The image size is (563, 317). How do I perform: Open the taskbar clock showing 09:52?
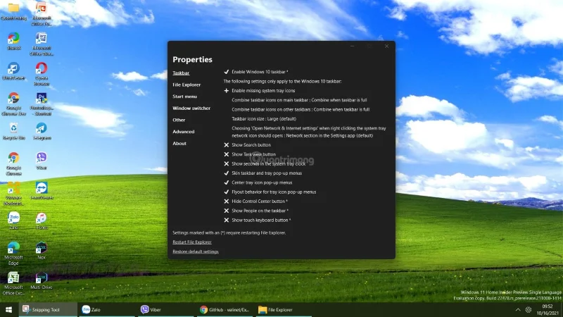(548, 310)
